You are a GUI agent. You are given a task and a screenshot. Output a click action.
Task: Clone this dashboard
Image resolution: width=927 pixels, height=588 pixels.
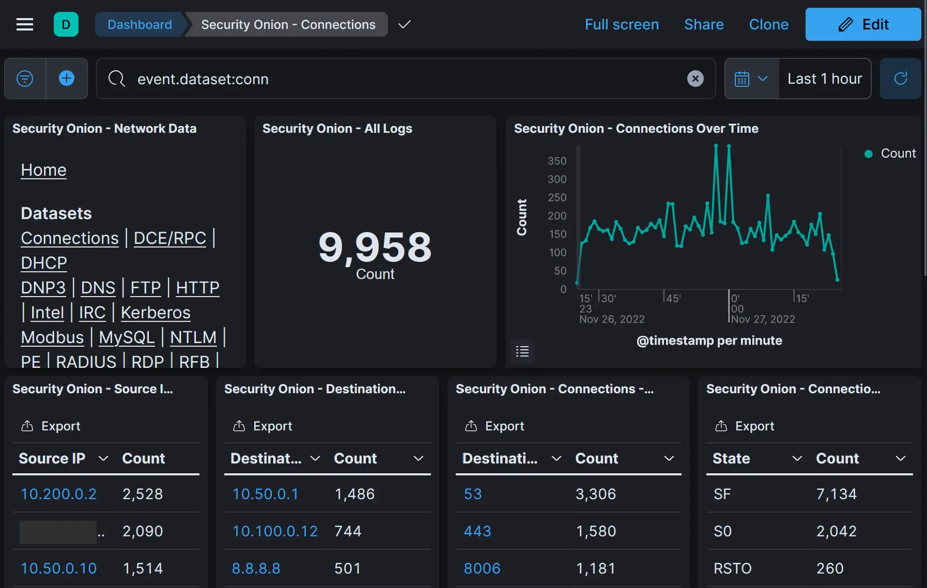(x=768, y=24)
